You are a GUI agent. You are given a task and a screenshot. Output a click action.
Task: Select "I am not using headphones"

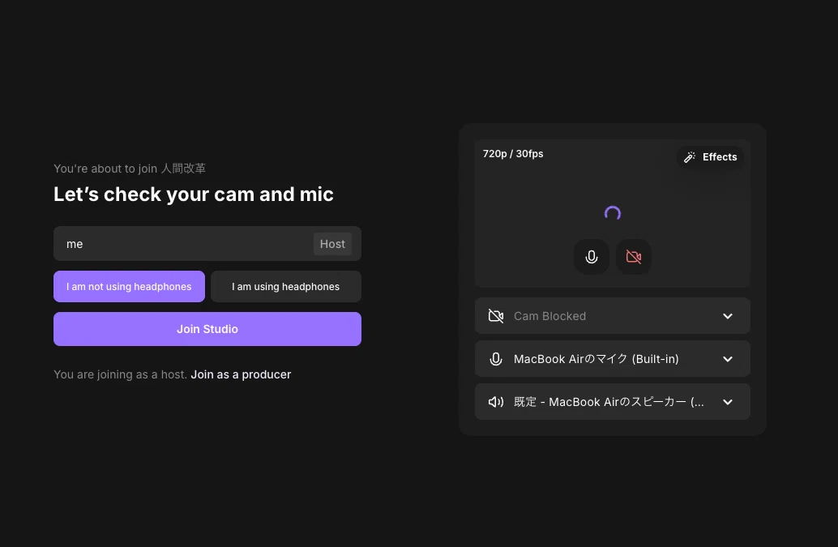[129, 286]
